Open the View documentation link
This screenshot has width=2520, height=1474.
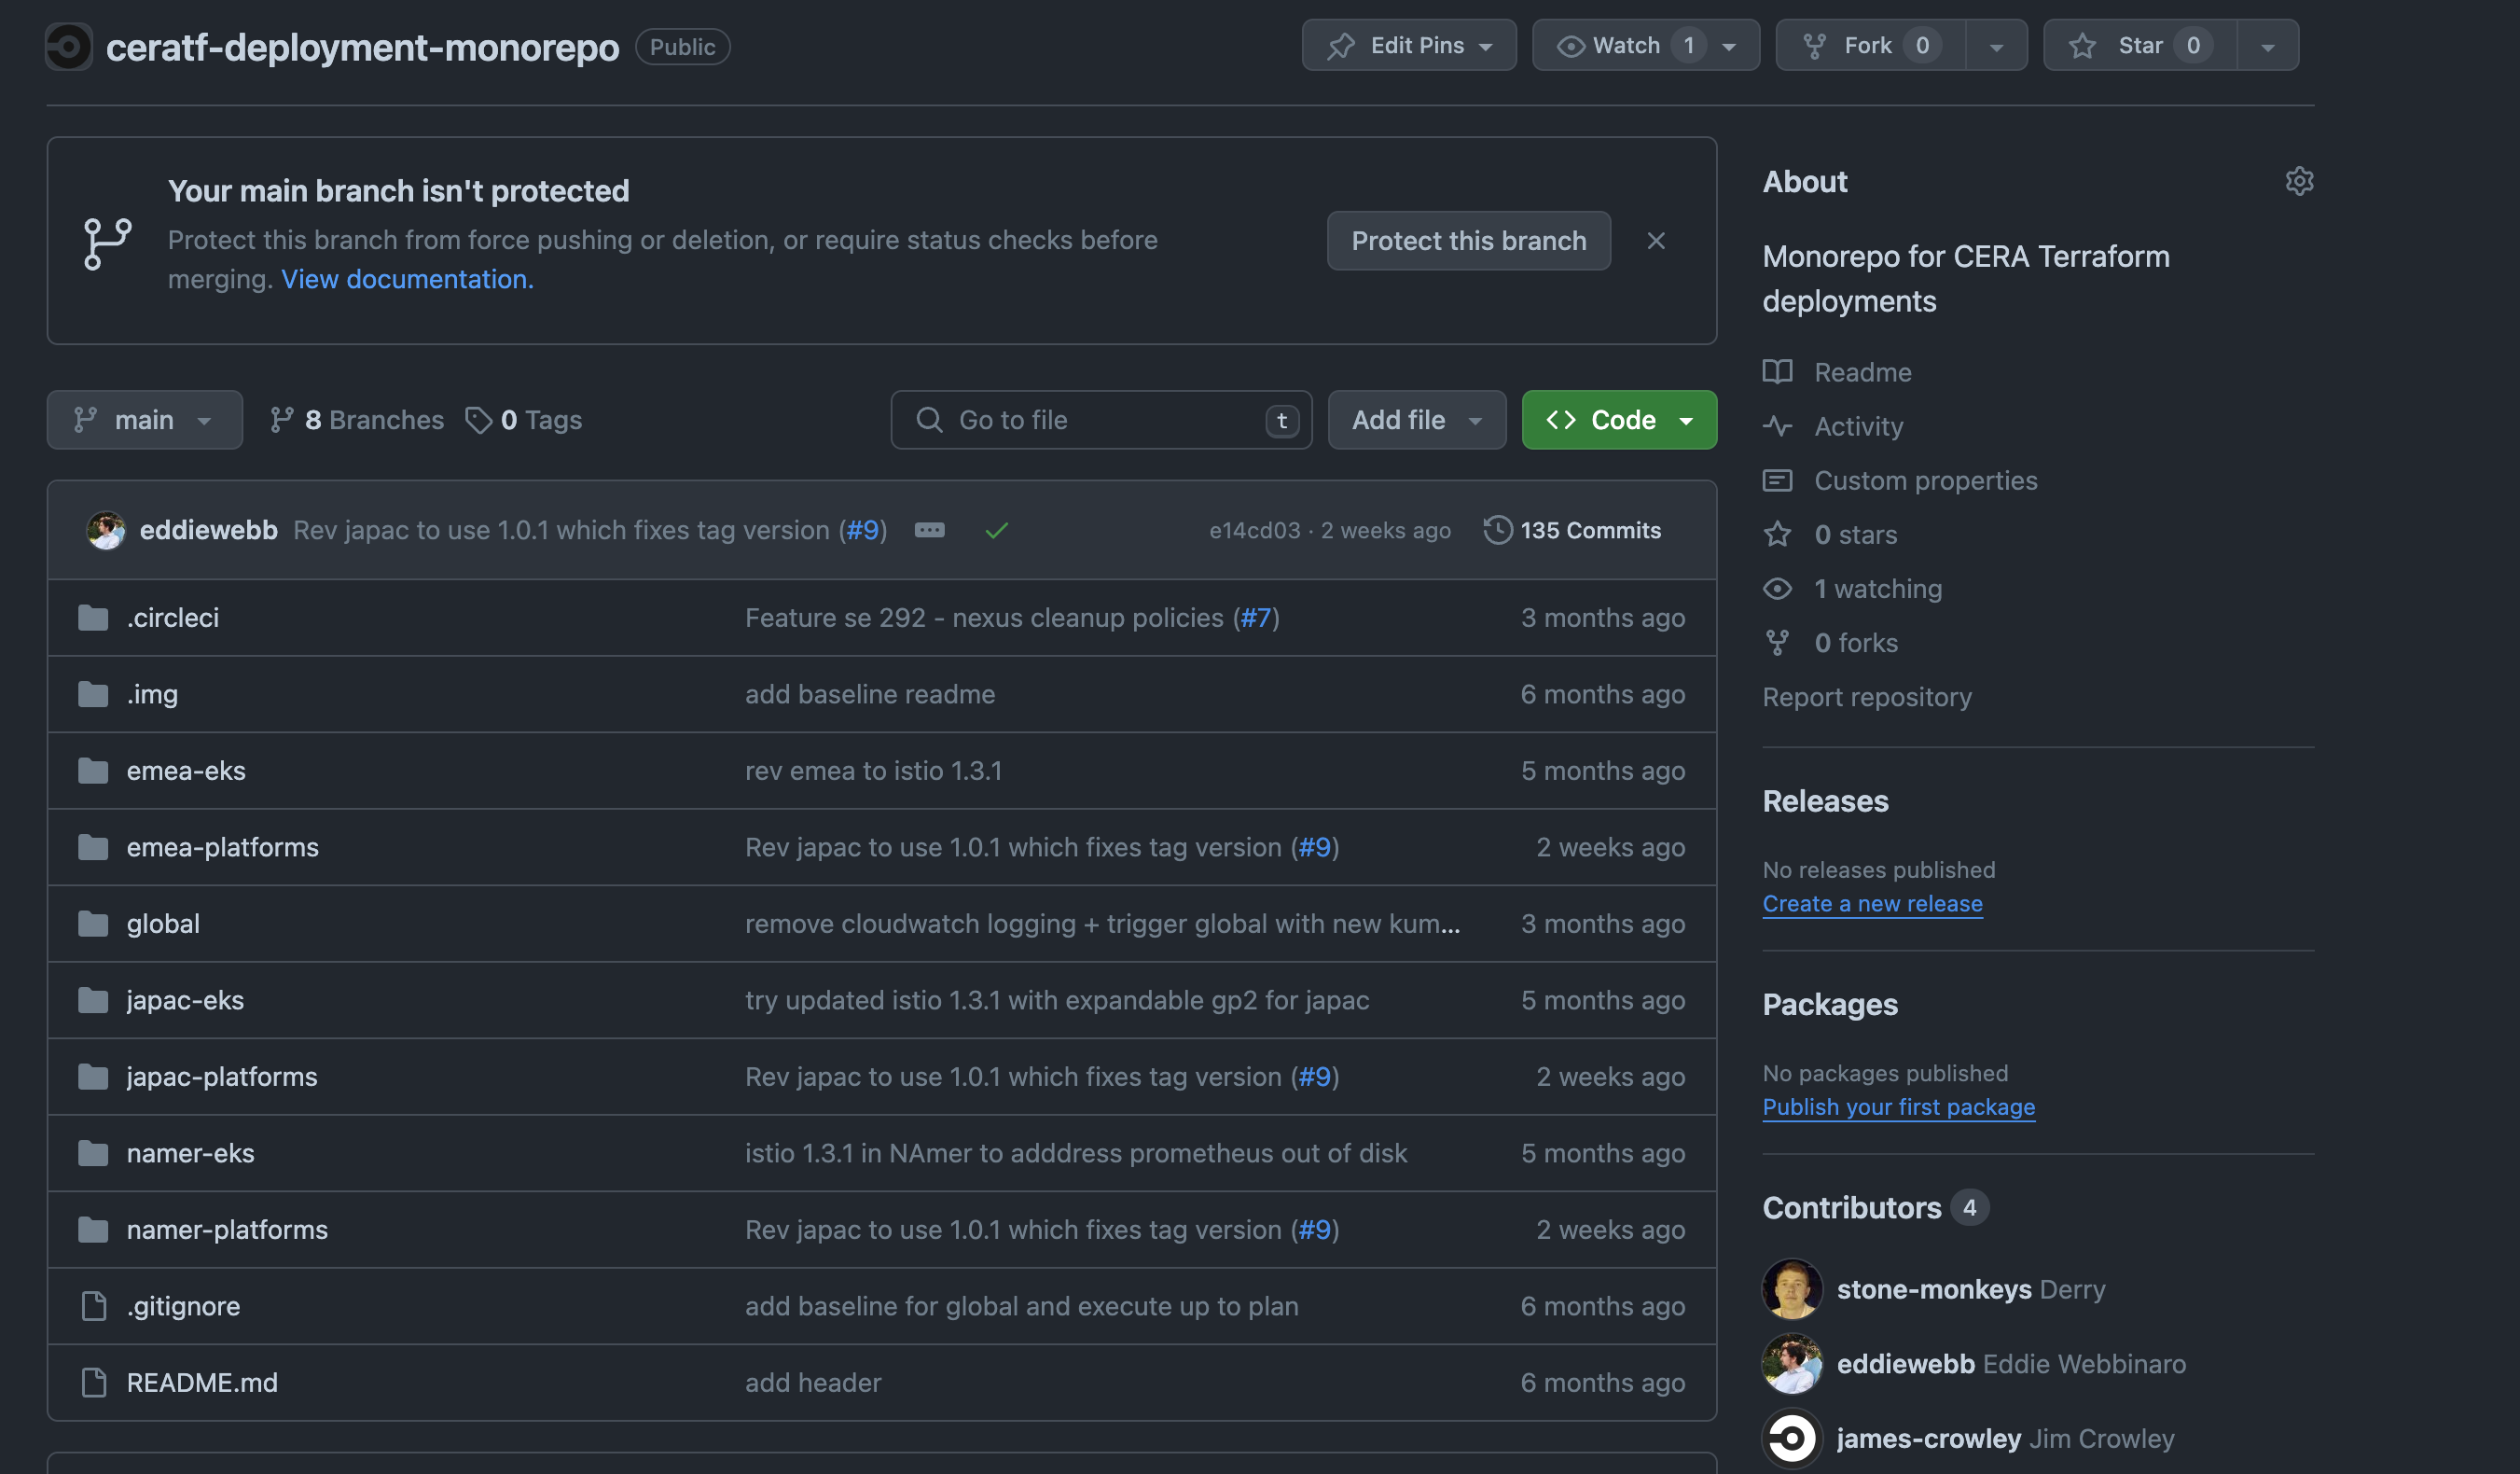coord(406,279)
